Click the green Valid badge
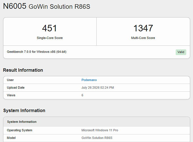This screenshot has width=193, height=142. click(x=181, y=52)
